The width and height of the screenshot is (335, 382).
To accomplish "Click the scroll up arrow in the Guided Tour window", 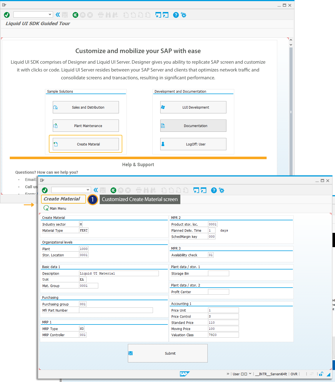I will coord(291,40).
